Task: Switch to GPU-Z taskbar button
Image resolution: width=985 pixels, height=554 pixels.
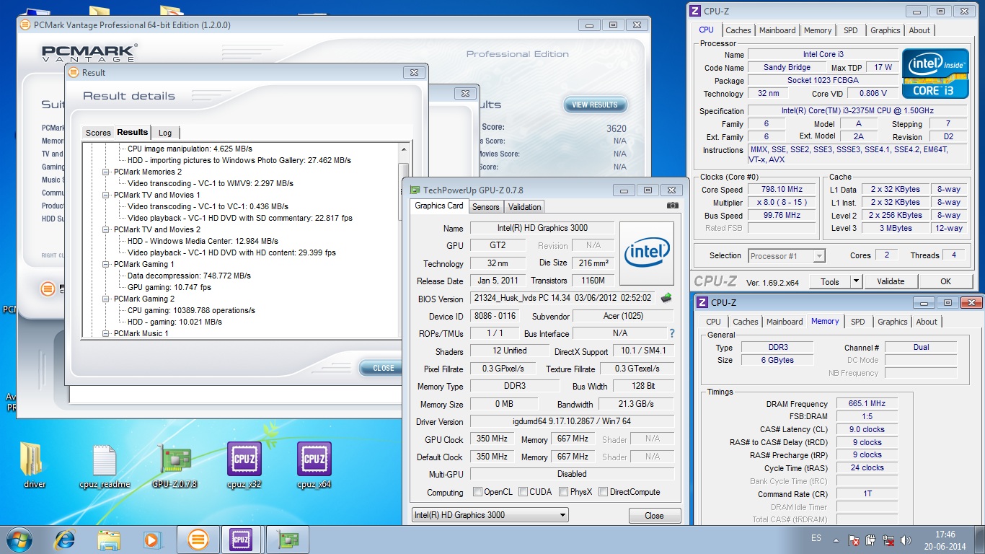Action: coord(288,540)
